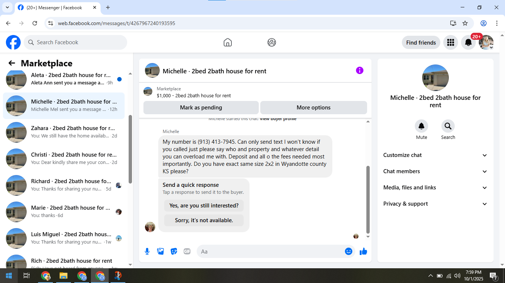Click the browser address bar URL
This screenshot has width=505, height=283.
point(116,23)
